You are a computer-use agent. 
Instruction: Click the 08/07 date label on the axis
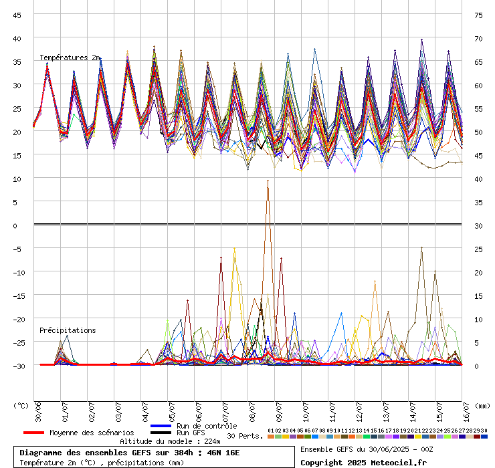(x=252, y=411)
